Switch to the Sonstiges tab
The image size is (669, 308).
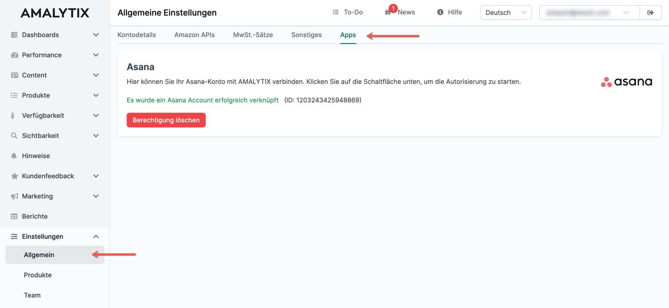pyautogui.click(x=306, y=35)
